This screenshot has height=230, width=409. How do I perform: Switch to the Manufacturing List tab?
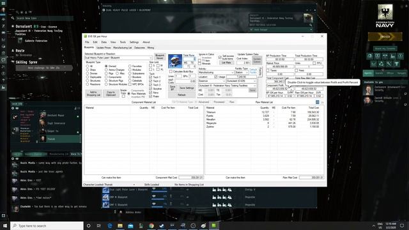[x=122, y=48]
